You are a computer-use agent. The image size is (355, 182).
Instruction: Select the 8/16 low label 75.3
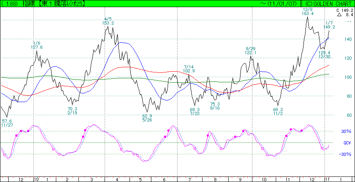[215, 104]
